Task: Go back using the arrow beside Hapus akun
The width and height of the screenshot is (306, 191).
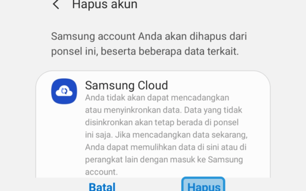Action: point(56,4)
